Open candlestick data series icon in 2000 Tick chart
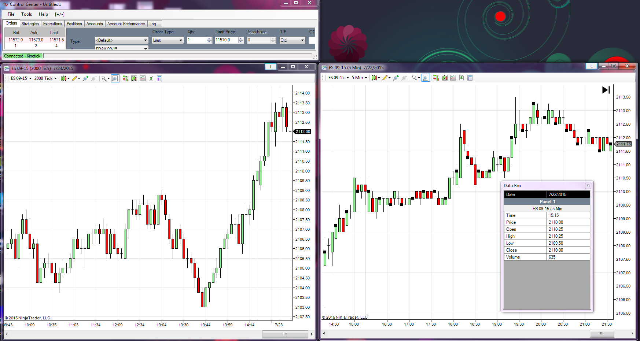 134,78
